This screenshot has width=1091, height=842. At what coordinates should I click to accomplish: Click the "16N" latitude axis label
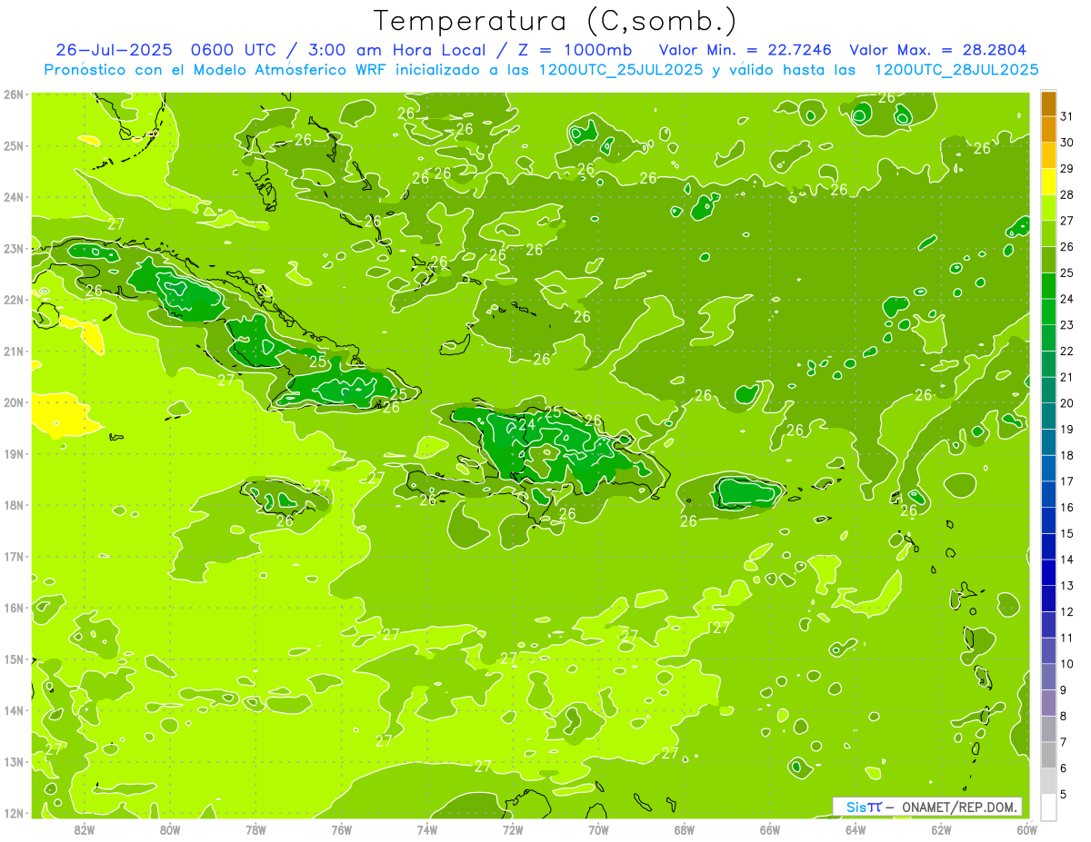tap(14, 608)
